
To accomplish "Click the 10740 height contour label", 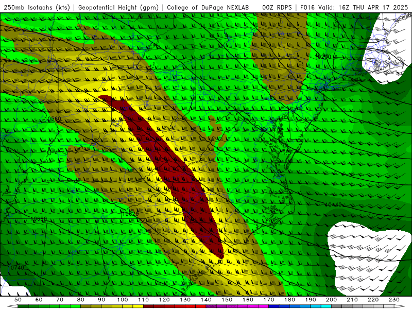I will (x=16, y=268).
